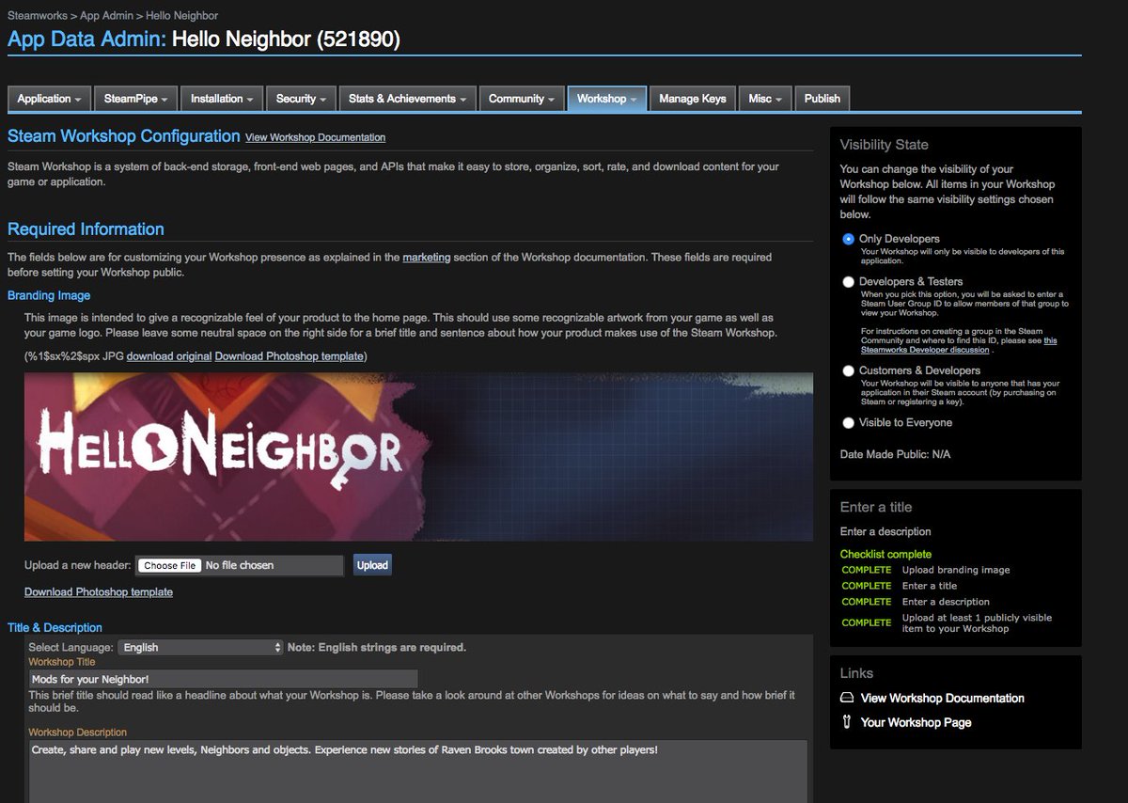Viewport: 1128px width, 803px height.
Task: Click 'Upload branding image' checklist entry
Action: (956, 570)
